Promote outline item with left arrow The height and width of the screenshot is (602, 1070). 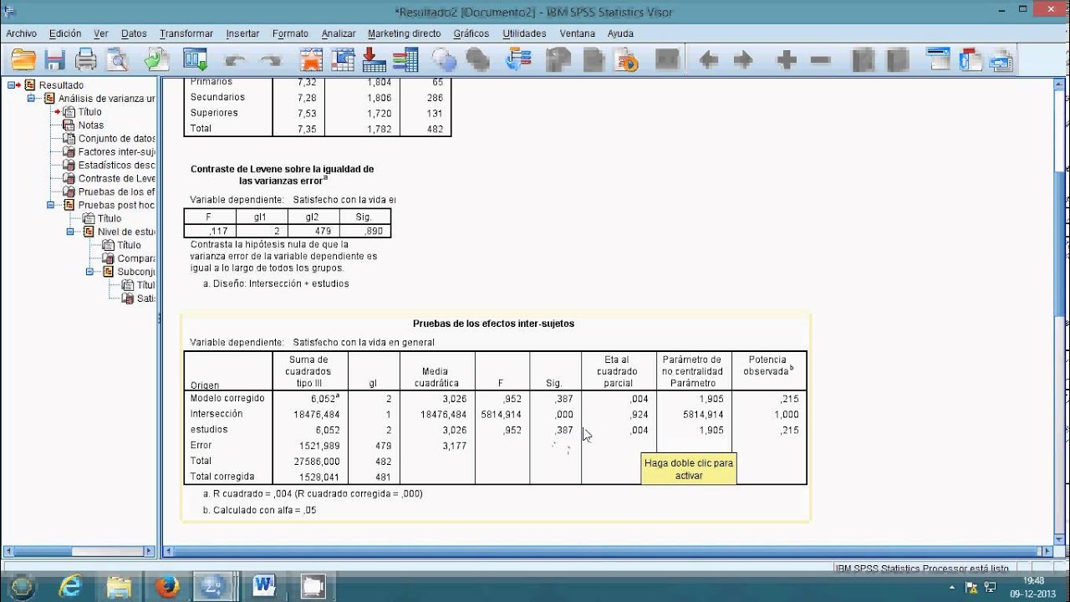[x=709, y=60]
